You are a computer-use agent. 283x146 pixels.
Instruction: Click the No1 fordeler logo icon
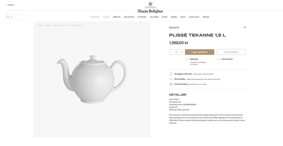point(171,79)
